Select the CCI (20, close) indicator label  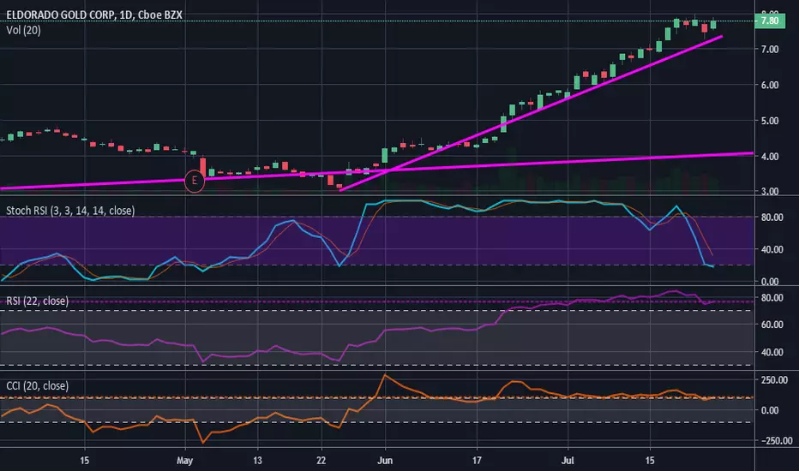37,386
